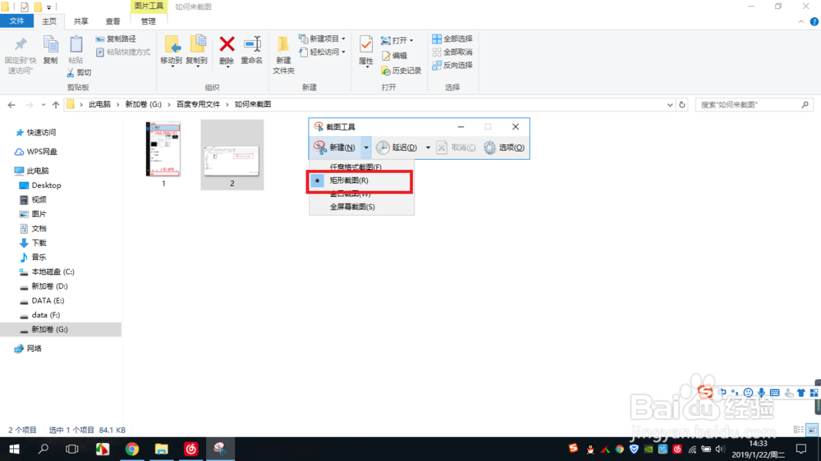Open New item (新建项目) dropdown
The width and height of the screenshot is (821, 461).
322,39
